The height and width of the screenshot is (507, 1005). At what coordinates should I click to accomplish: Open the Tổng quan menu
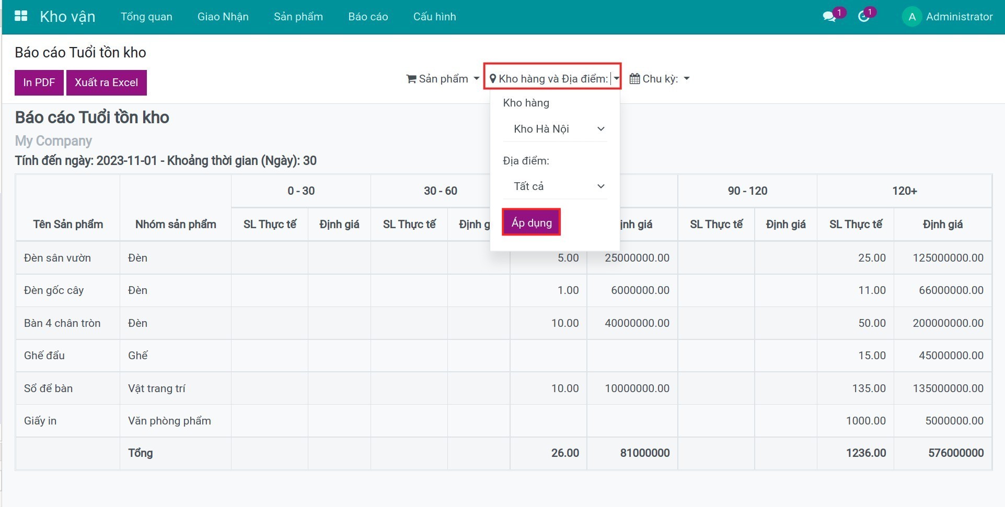(x=146, y=17)
